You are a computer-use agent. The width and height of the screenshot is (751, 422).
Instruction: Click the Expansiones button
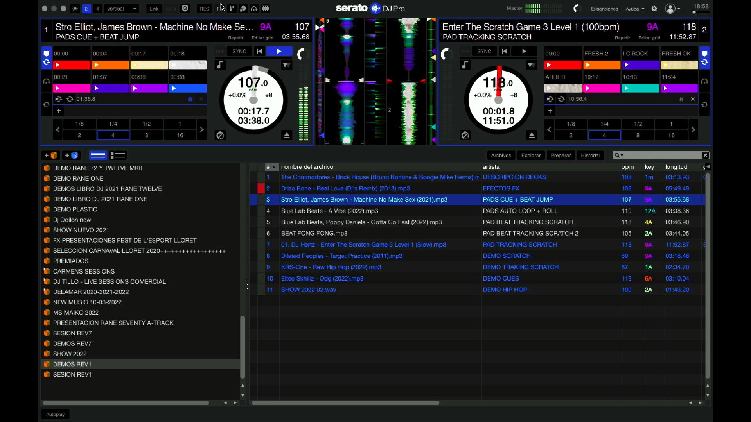click(604, 9)
